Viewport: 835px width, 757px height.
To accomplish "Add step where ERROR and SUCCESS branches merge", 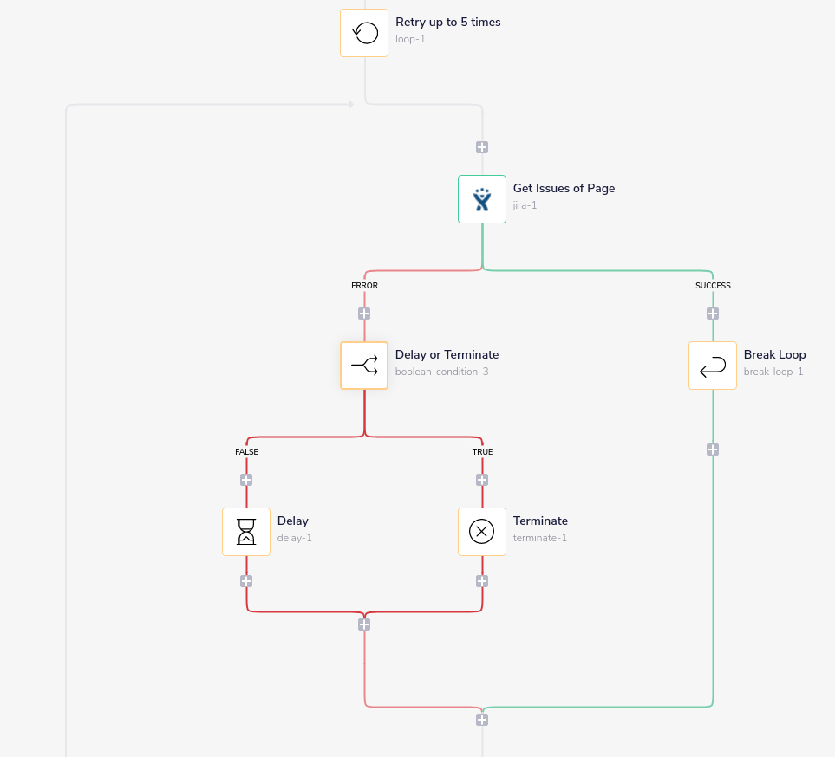I will pyautogui.click(x=482, y=720).
